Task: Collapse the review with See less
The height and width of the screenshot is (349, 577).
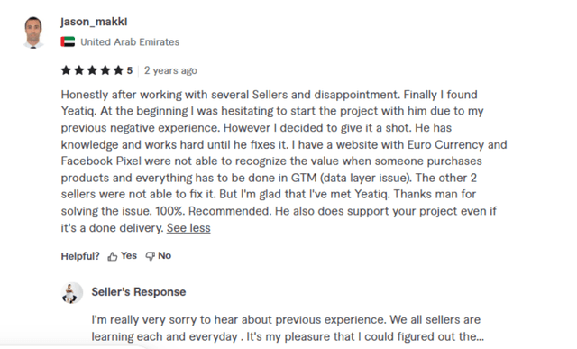Action: pos(188,228)
